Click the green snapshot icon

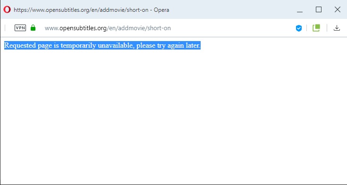click(x=316, y=28)
